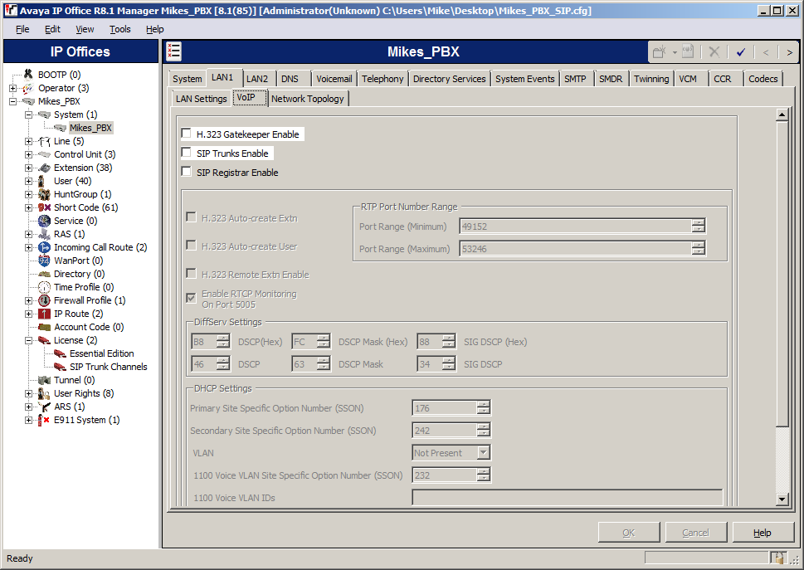Click the User Rights icon
This screenshot has height=570, width=804.
point(45,393)
